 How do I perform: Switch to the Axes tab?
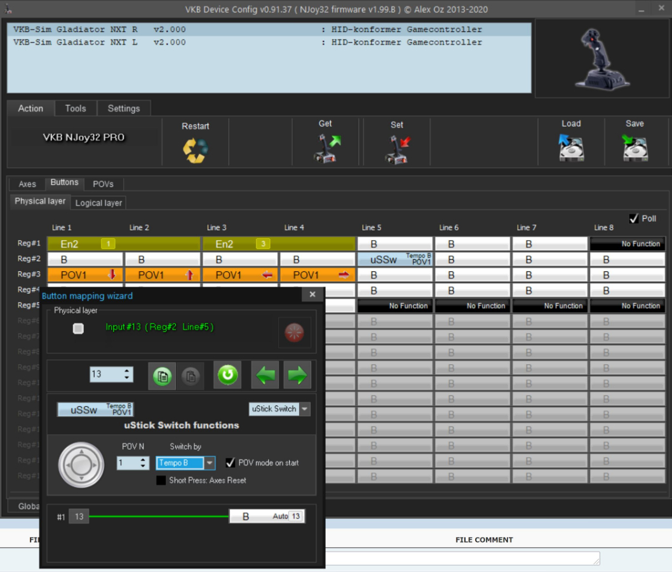pos(27,184)
